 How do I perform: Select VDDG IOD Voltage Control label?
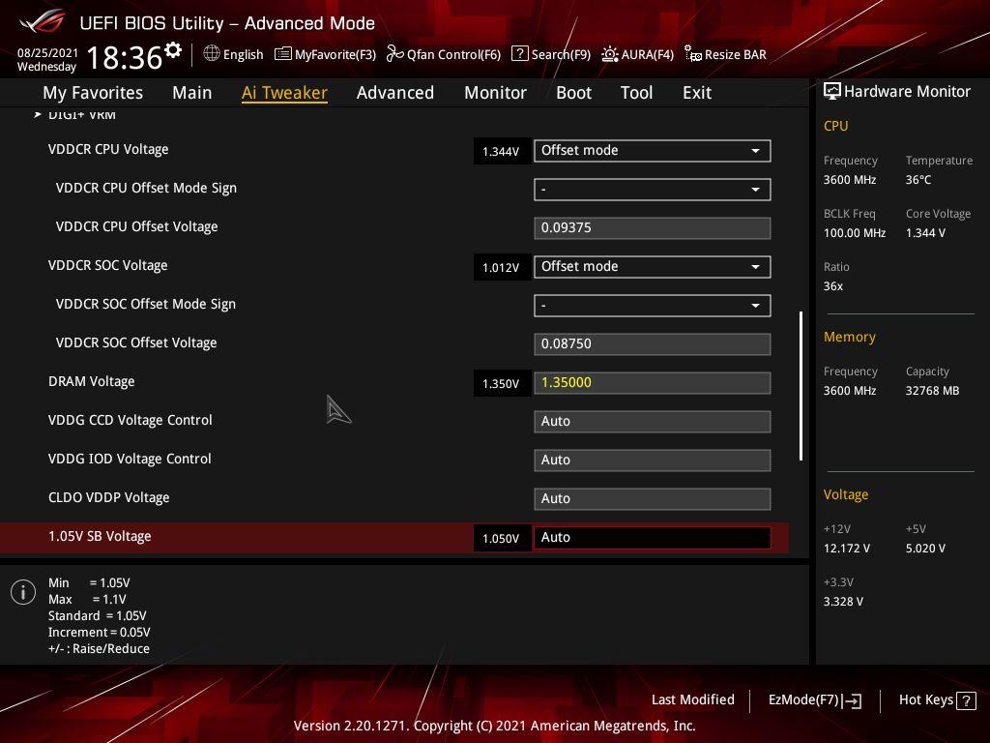pos(130,460)
